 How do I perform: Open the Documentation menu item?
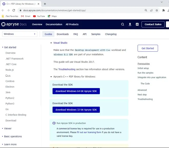[54, 24]
